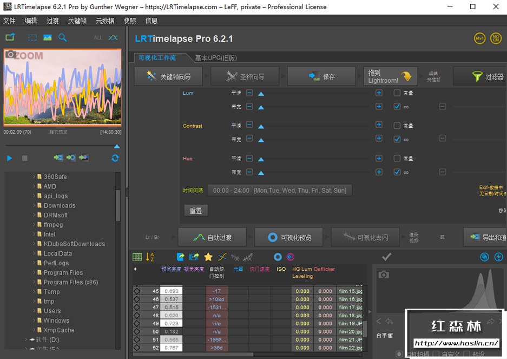
Task: Click the minus button on Contrast smoothing row
Action: pyautogui.click(x=249, y=125)
